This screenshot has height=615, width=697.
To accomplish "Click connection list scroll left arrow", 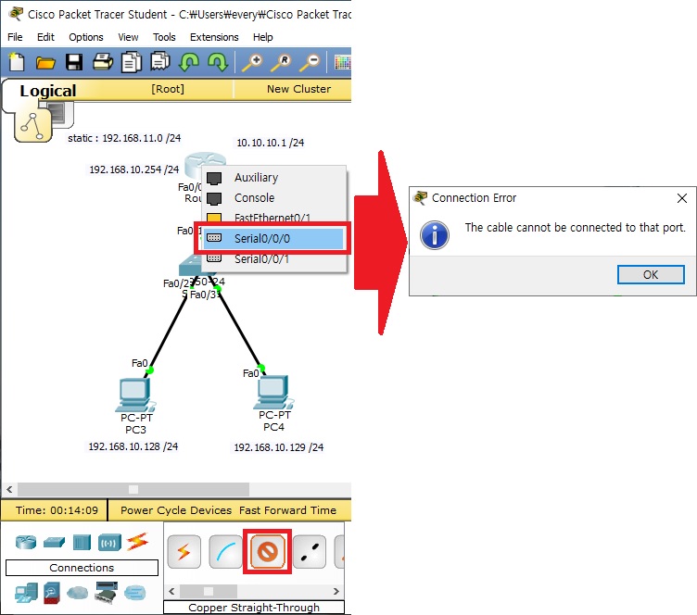I will 172,591.
